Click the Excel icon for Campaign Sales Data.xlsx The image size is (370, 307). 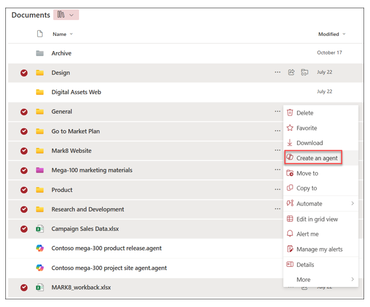pyautogui.click(x=40, y=229)
